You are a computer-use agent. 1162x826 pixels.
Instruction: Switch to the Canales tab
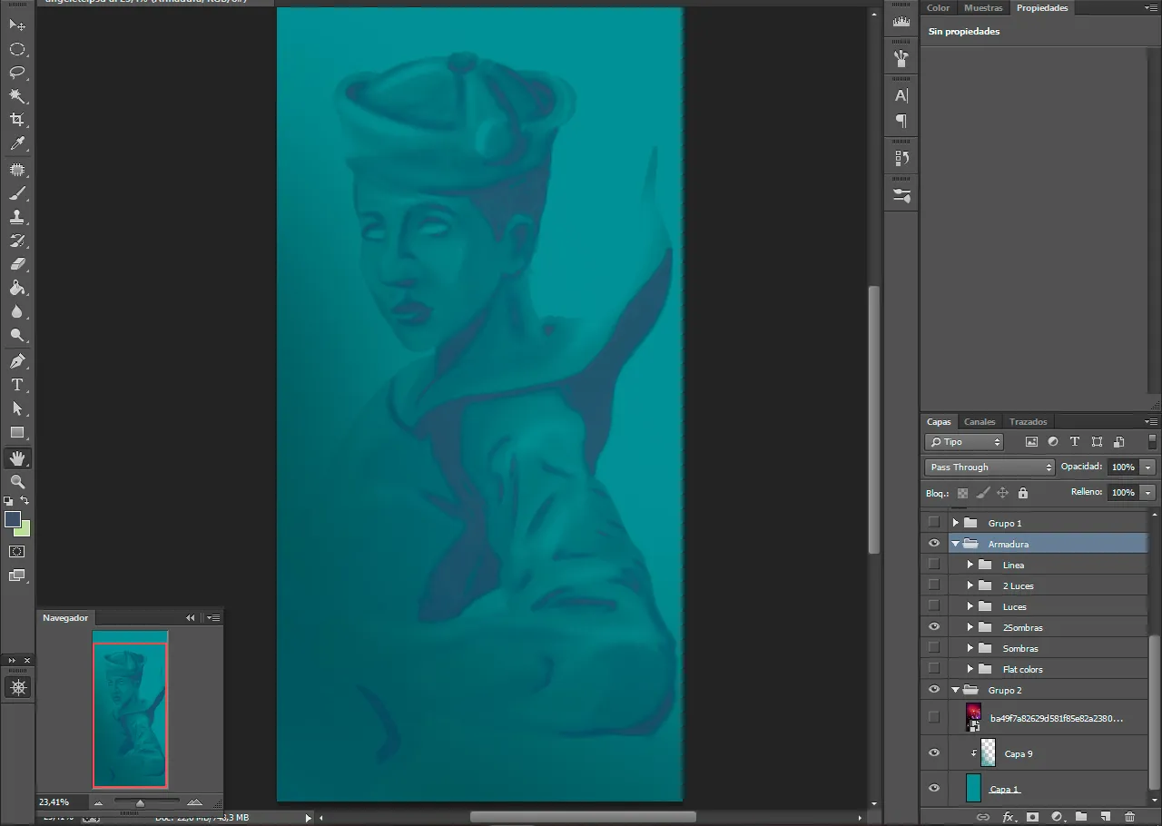point(980,421)
